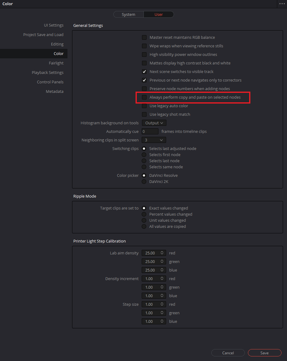Uncheck Previous or next node navigates only to correctors
The height and width of the screenshot is (361, 287).
pyautogui.click(x=144, y=80)
